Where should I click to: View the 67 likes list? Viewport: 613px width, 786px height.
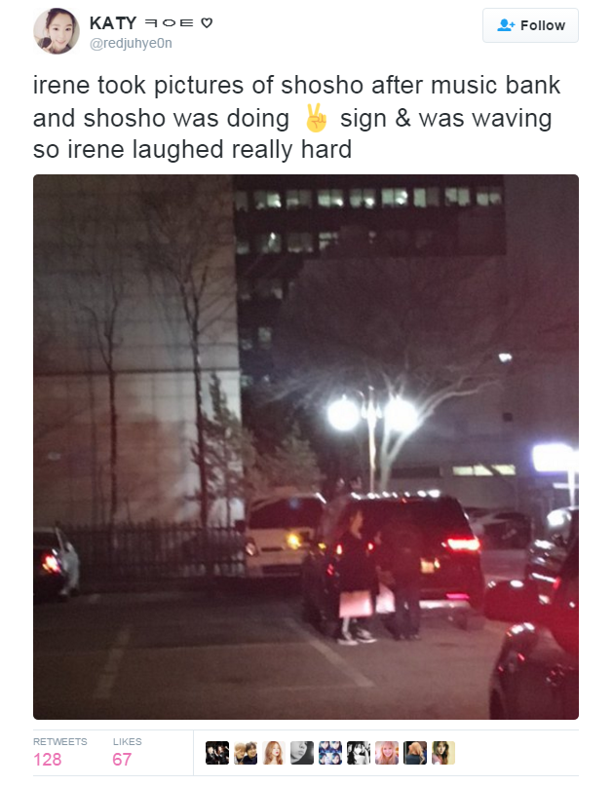127,753
